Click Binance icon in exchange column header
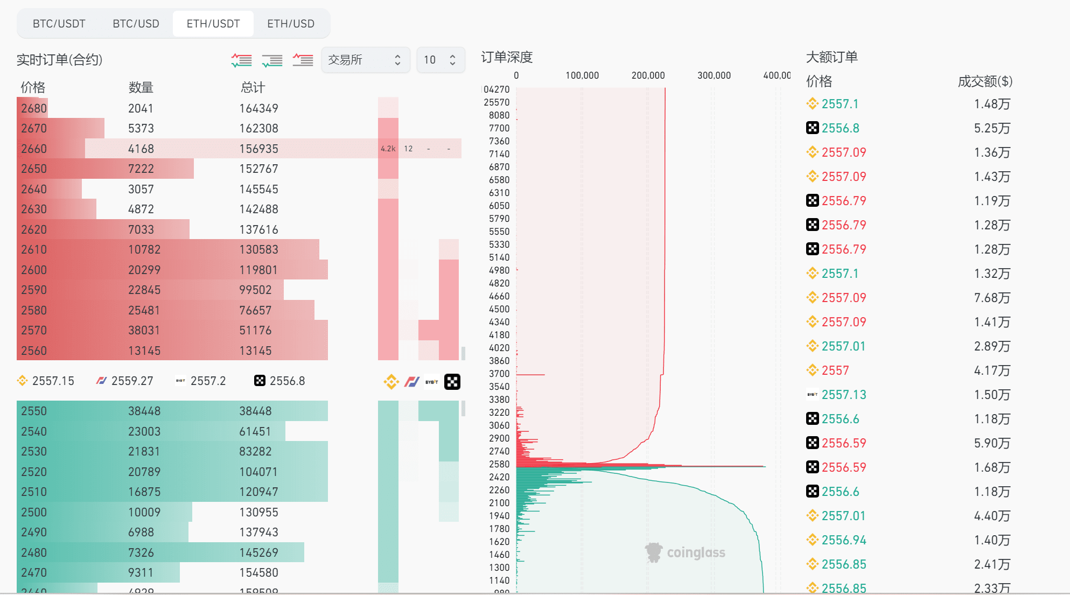Image resolution: width=1070 pixels, height=595 pixels. click(391, 382)
